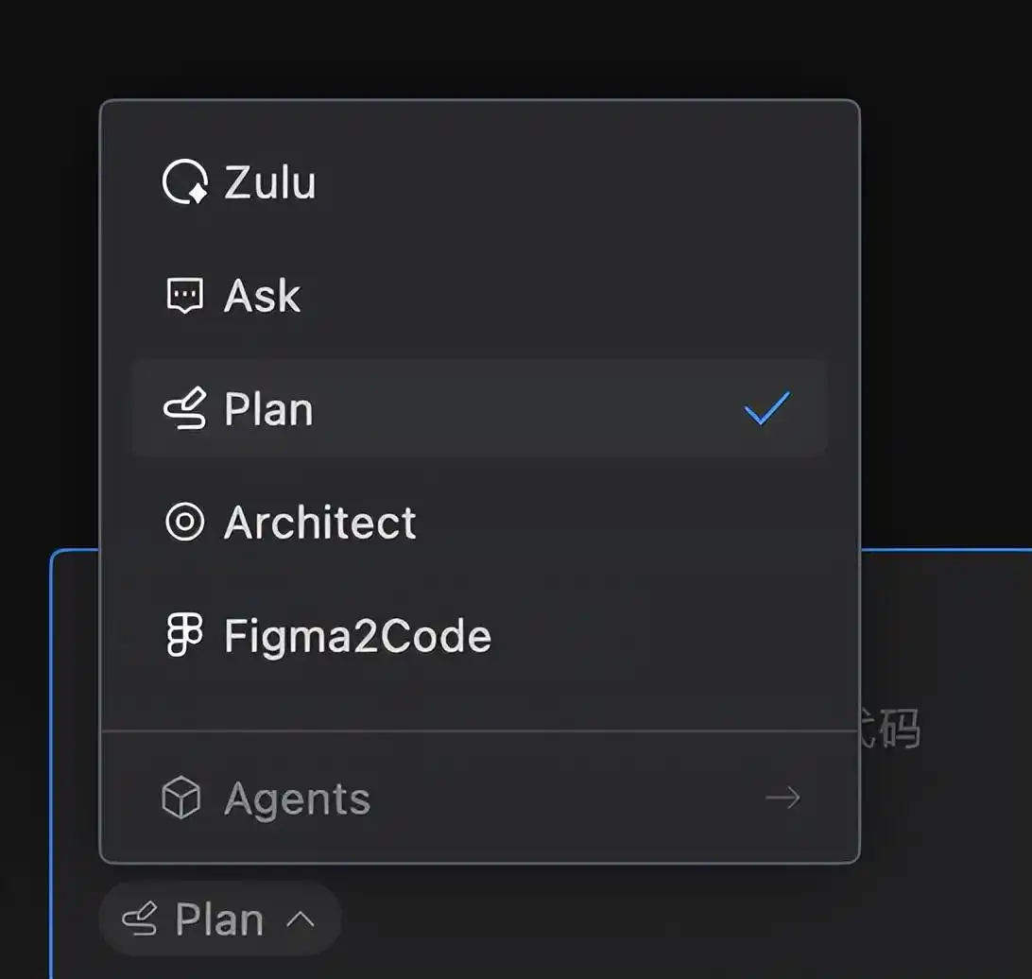The width and height of the screenshot is (1032, 979).
Task: Switch to Ask mode
Action: tap(263, 297)
